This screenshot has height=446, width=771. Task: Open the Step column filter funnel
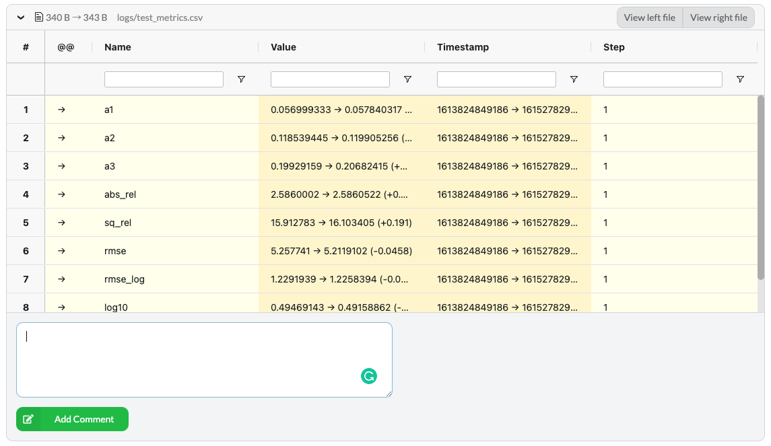pyautogui.click(x=740, y=79)
